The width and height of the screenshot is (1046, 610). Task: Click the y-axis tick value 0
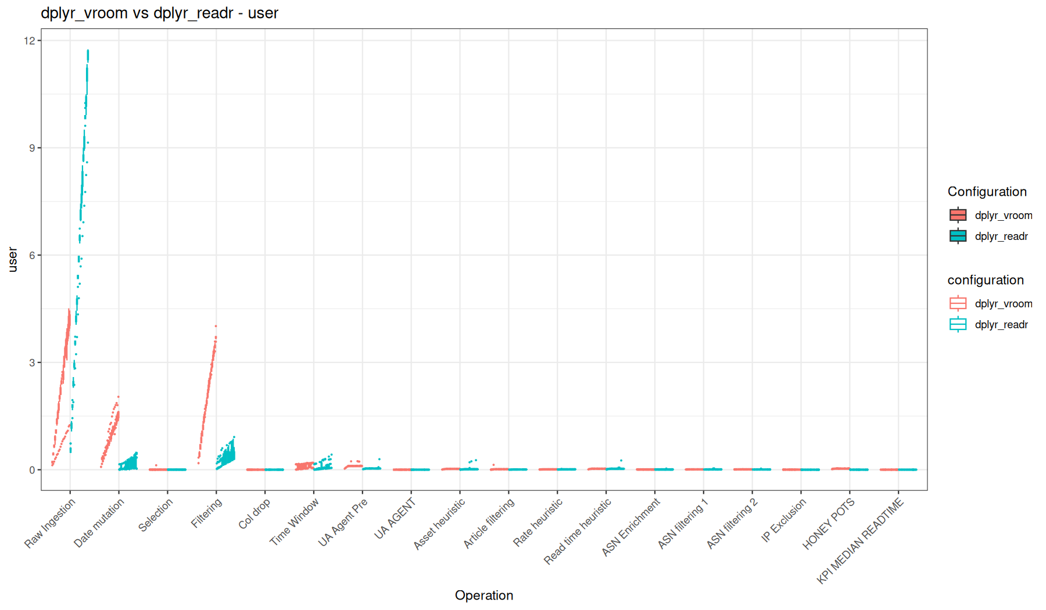32,470
